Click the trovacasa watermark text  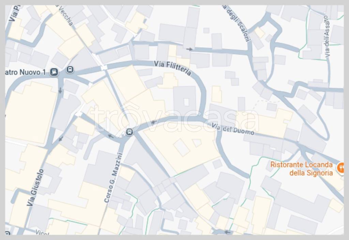coord(175,118)
